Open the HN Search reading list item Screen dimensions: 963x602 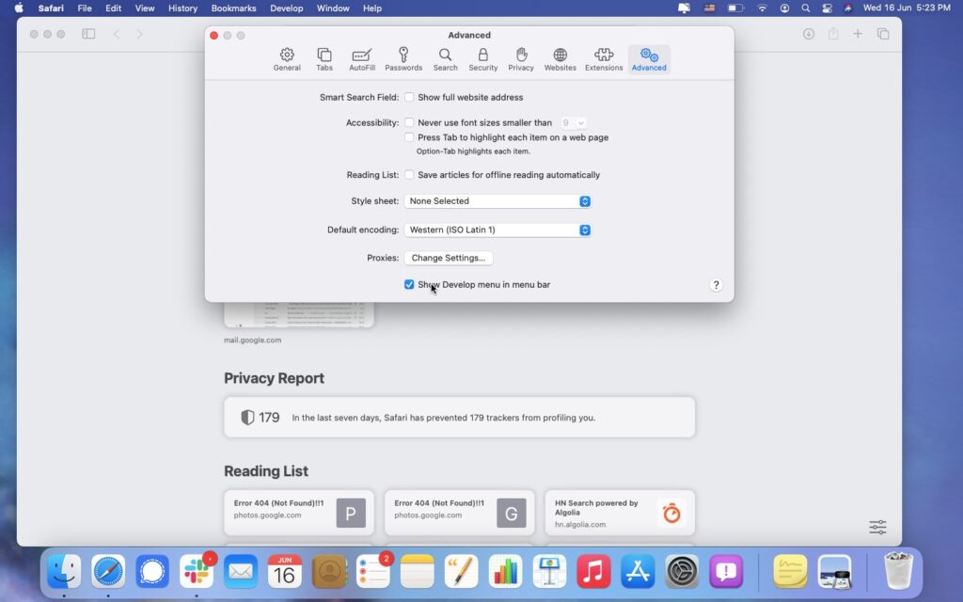coord(620,513)
